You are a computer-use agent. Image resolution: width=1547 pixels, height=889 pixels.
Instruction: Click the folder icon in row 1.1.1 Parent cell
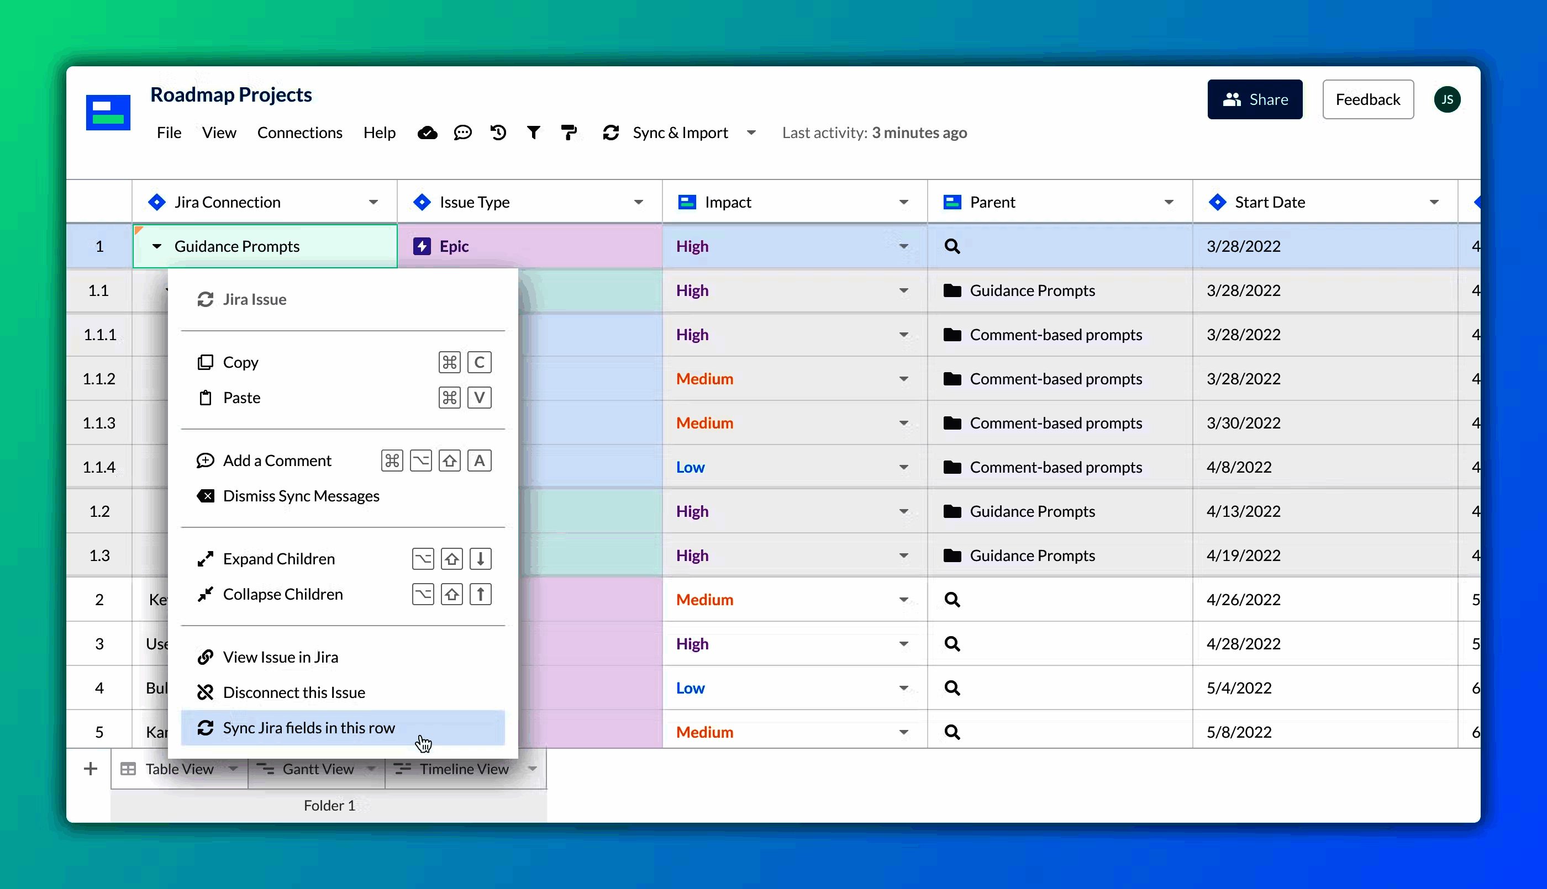coord(952,335)
